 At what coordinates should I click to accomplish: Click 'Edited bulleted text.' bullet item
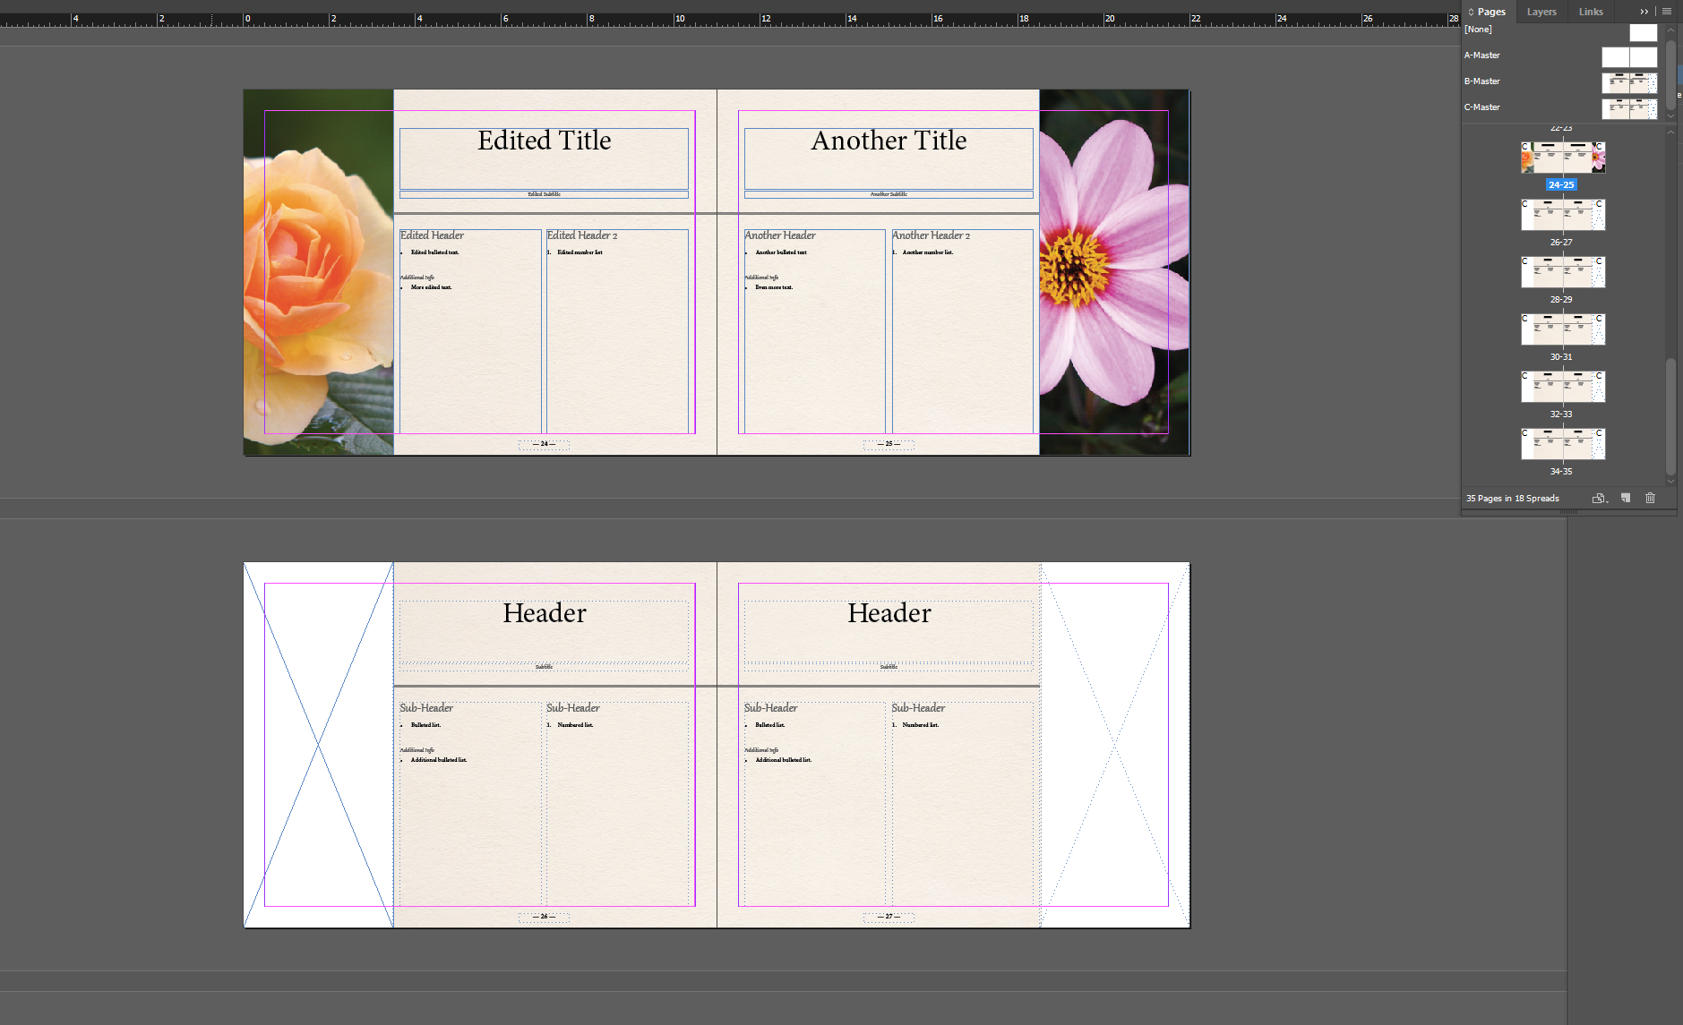[434, 252]
